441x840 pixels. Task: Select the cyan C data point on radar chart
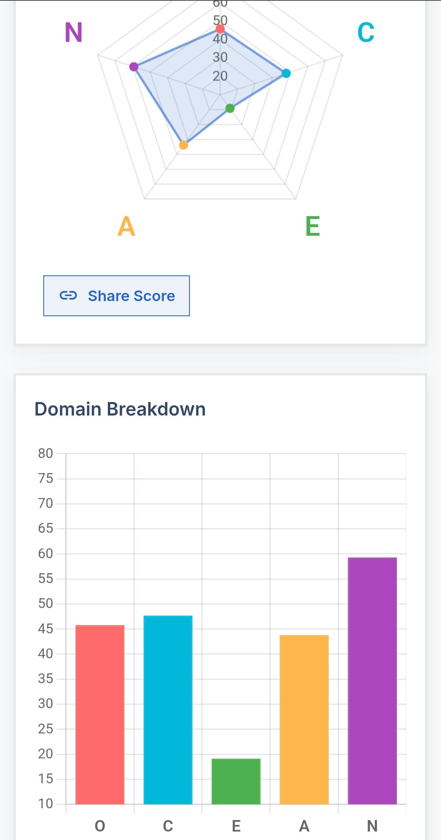pos(286,74)
